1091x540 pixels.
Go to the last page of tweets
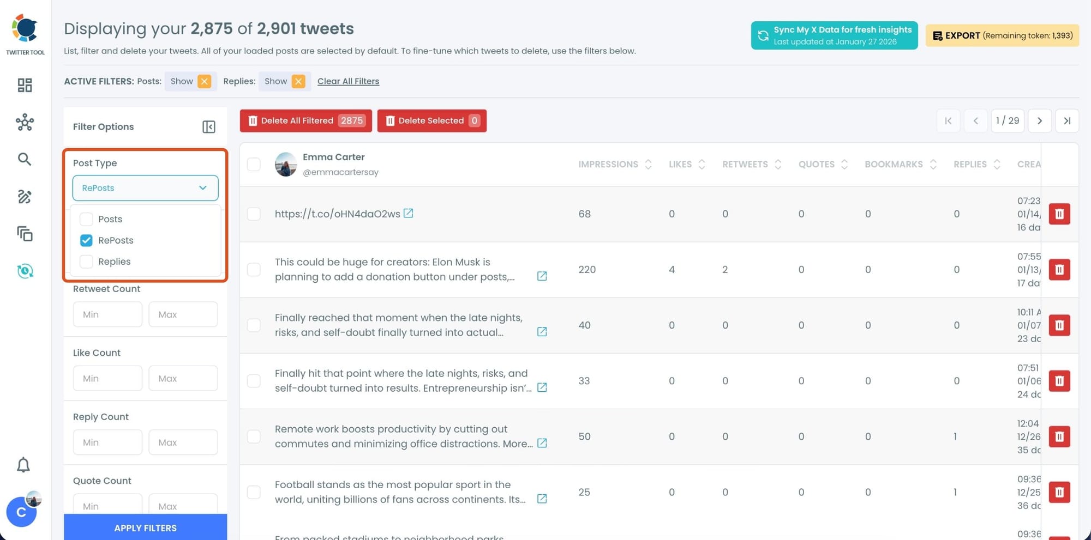[1066, 121]
